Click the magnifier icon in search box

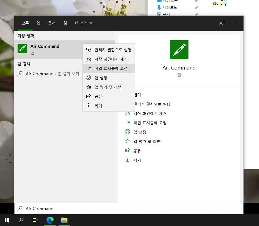(20, 208)
